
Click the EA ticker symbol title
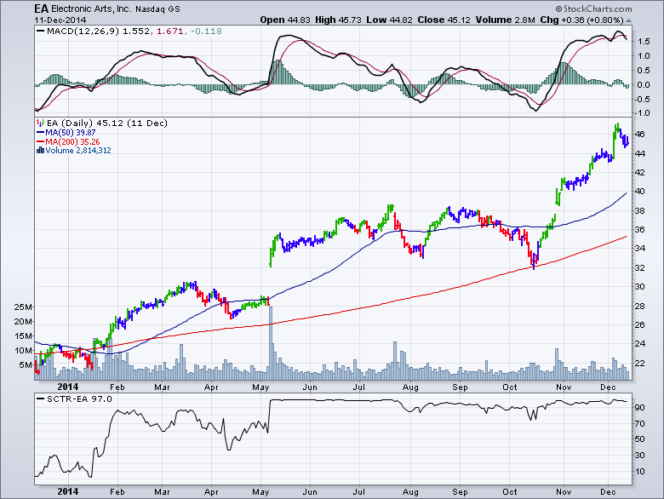42,9
